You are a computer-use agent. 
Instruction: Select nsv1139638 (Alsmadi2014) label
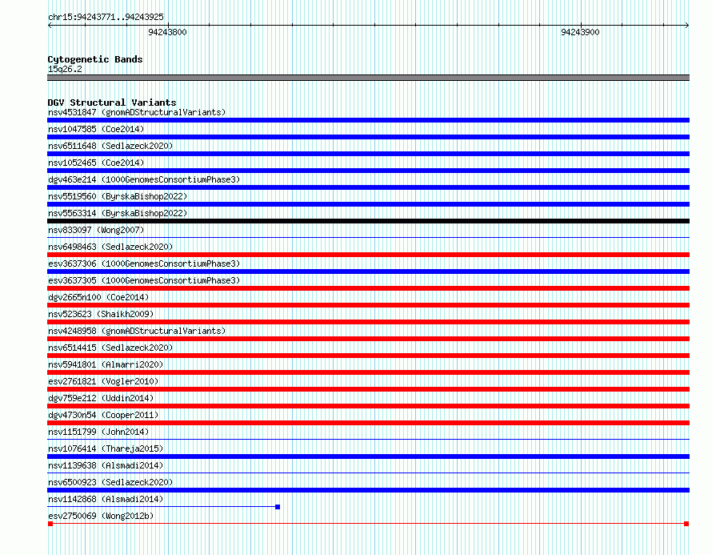pyautogui.click(x=106, y=465)
